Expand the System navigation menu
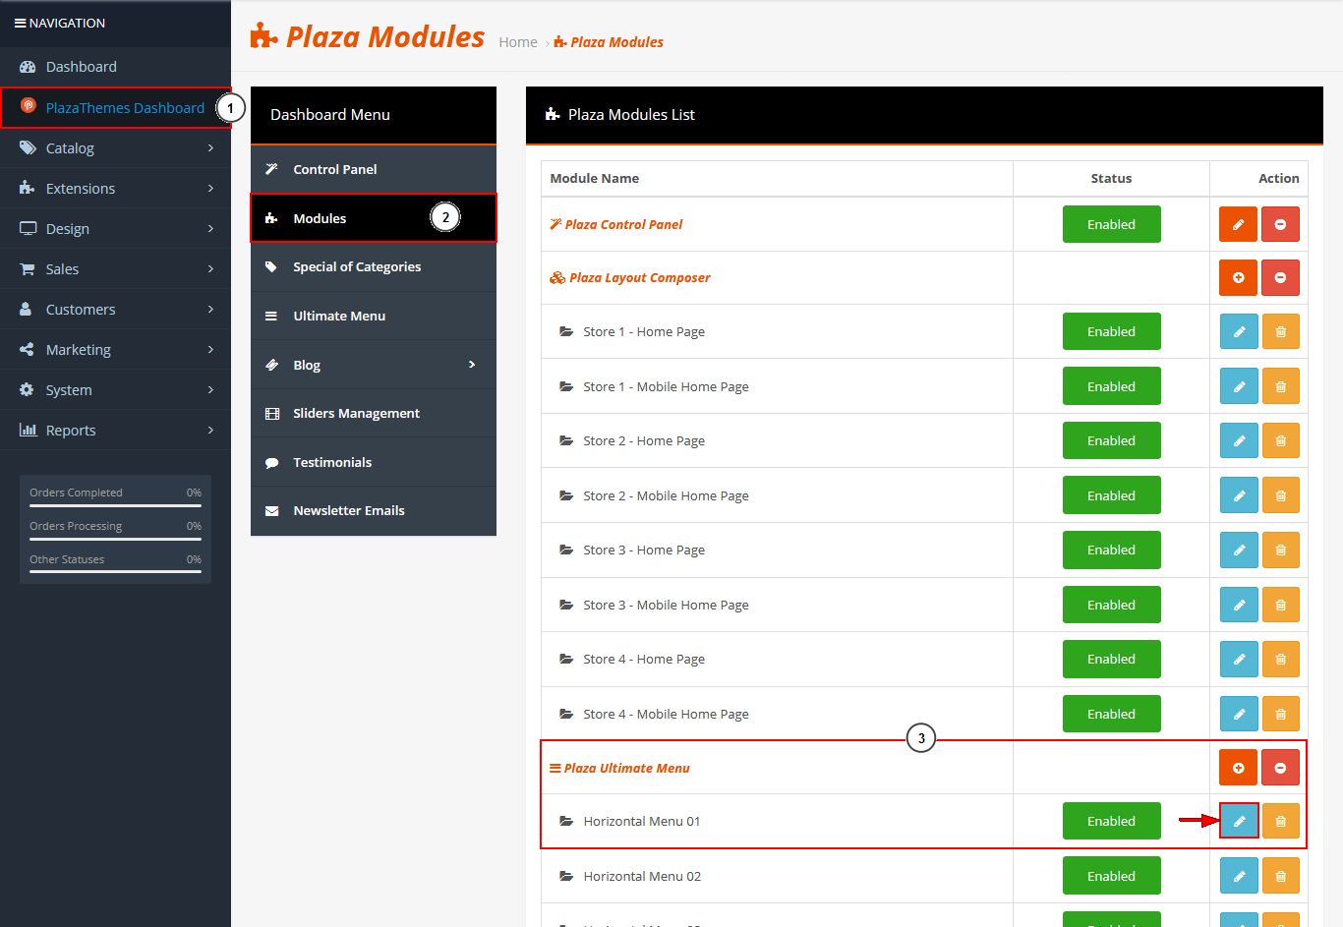 [x=115, y=390]
